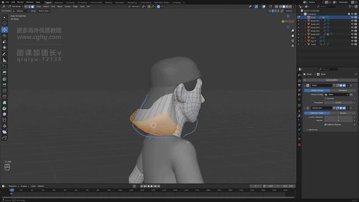Toggle Mask modifier viewport display
This screenshot has width=359, height=202.
[x=340, y=85]
